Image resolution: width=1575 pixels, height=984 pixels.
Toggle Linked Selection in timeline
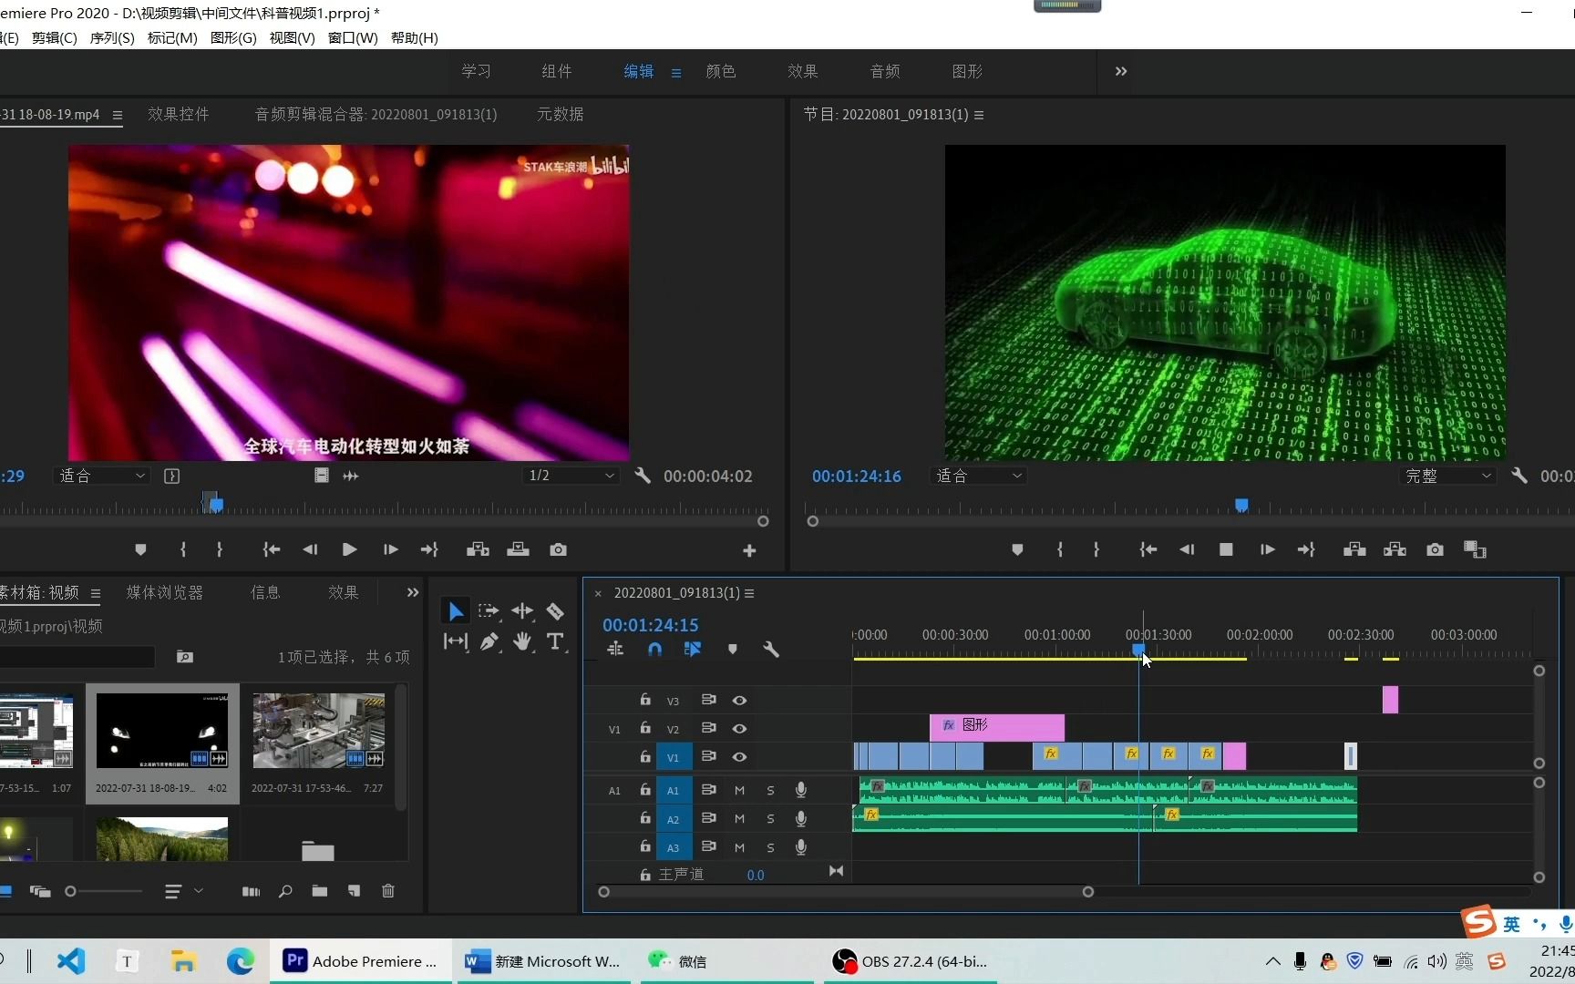point(693,650)
